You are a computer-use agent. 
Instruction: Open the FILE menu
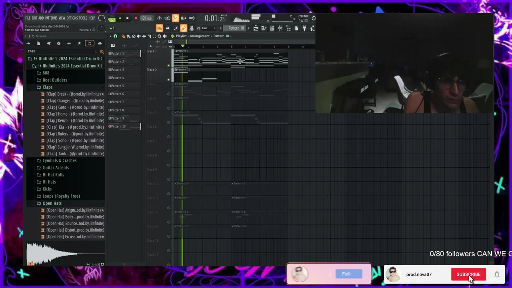28,18
